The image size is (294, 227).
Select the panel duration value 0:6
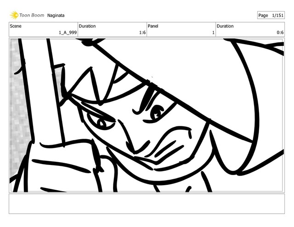280,33
